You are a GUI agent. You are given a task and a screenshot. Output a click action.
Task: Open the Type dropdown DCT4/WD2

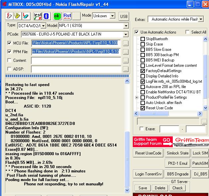pos(43,26)
